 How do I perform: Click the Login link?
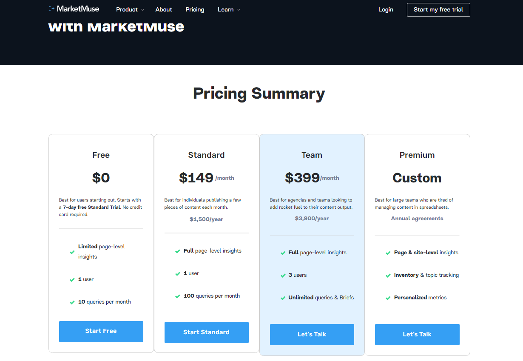point(386,9)
